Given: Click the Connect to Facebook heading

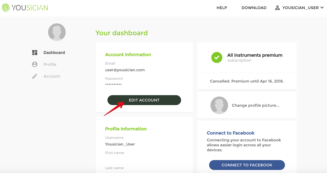Looking at the screenshot, I should pyautogui.click(x=231, y=133).
